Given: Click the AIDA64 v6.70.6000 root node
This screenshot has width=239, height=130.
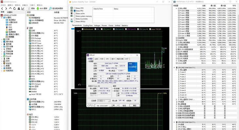Looking at the screenshot, I should [9, 15].
